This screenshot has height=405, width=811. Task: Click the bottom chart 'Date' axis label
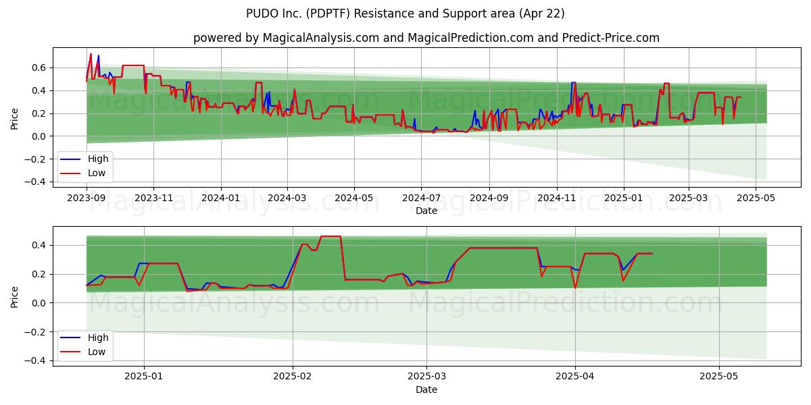[426, 389]
